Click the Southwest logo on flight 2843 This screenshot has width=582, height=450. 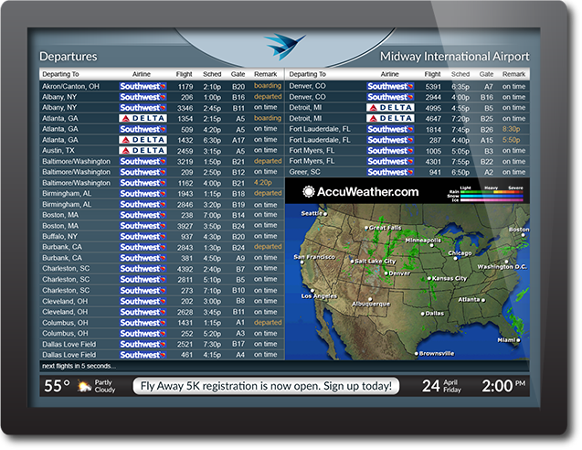[143, 248]
